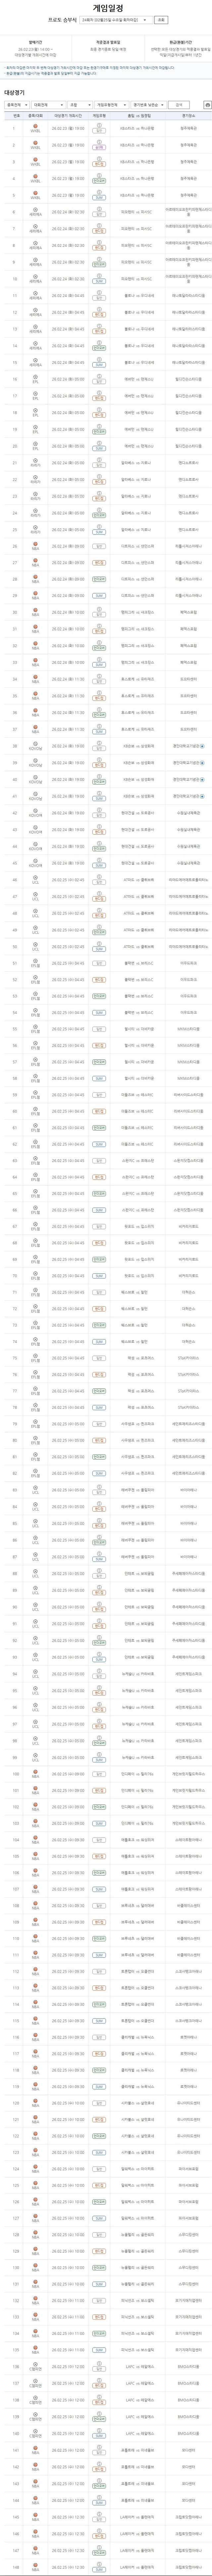Image resolution: width=212 pixels, height=2576 pixels.
Task: Click the print icon above the table
Action: [x=207, y=104]
